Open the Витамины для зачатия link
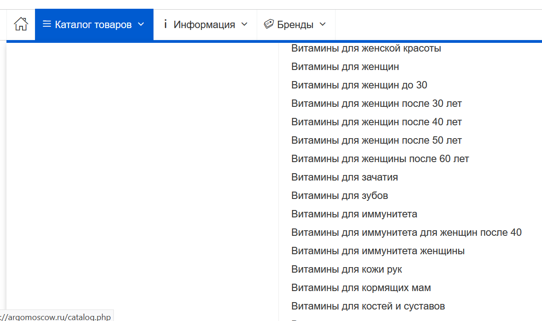This screenshot has height=321, width=542. [344, 177]
